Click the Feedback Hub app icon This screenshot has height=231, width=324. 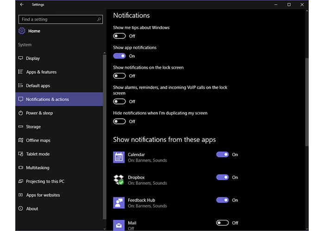119,203
